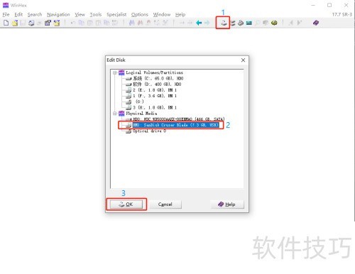
Task: Open the Open Disk toolbar icon
Action: [x=223, y=23]
